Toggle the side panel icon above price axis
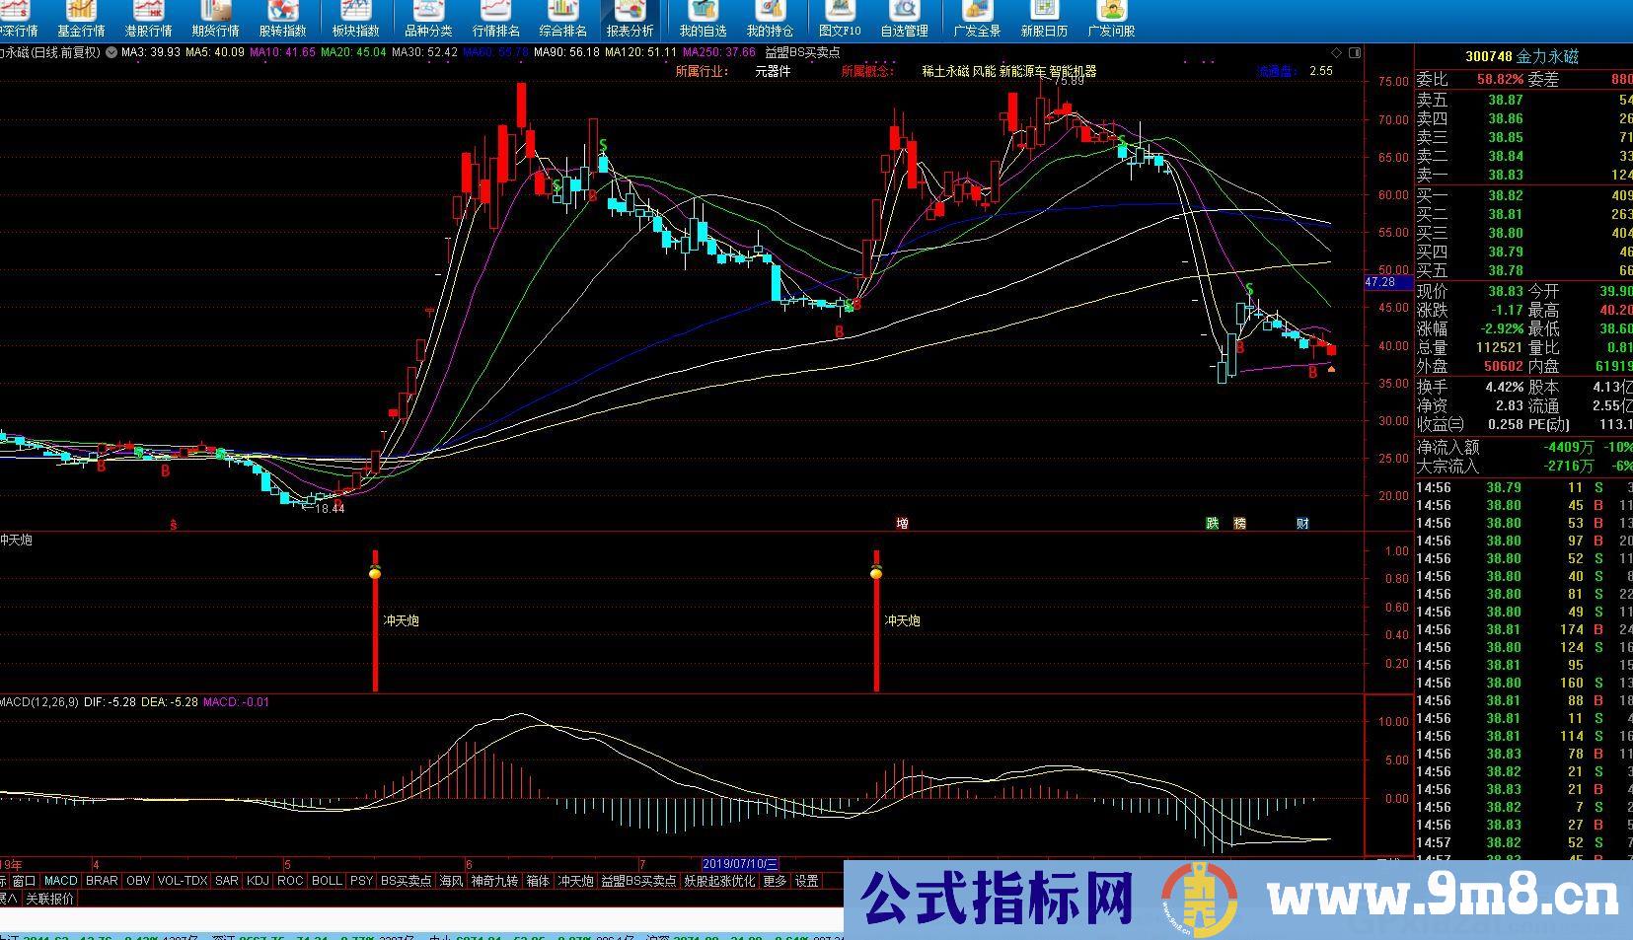1633x940 pixels. [1356, 52]
